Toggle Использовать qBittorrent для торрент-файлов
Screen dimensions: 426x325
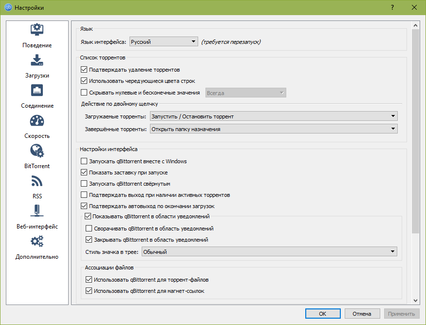click(x=89, y=279)
